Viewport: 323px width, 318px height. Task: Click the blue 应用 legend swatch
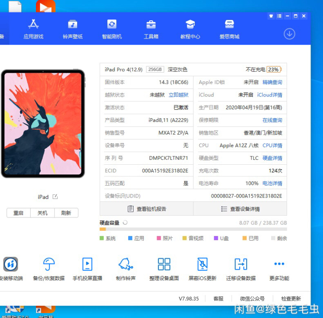point(130,238)
